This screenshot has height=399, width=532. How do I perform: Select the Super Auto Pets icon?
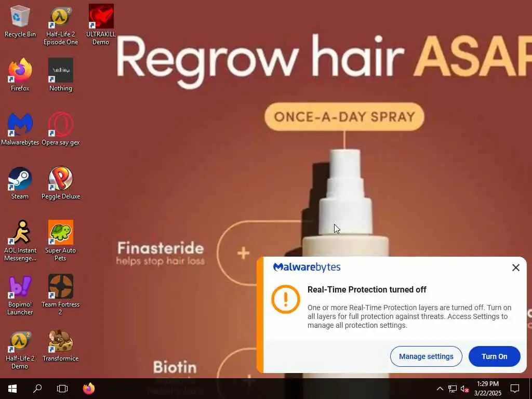click(61, 241)
